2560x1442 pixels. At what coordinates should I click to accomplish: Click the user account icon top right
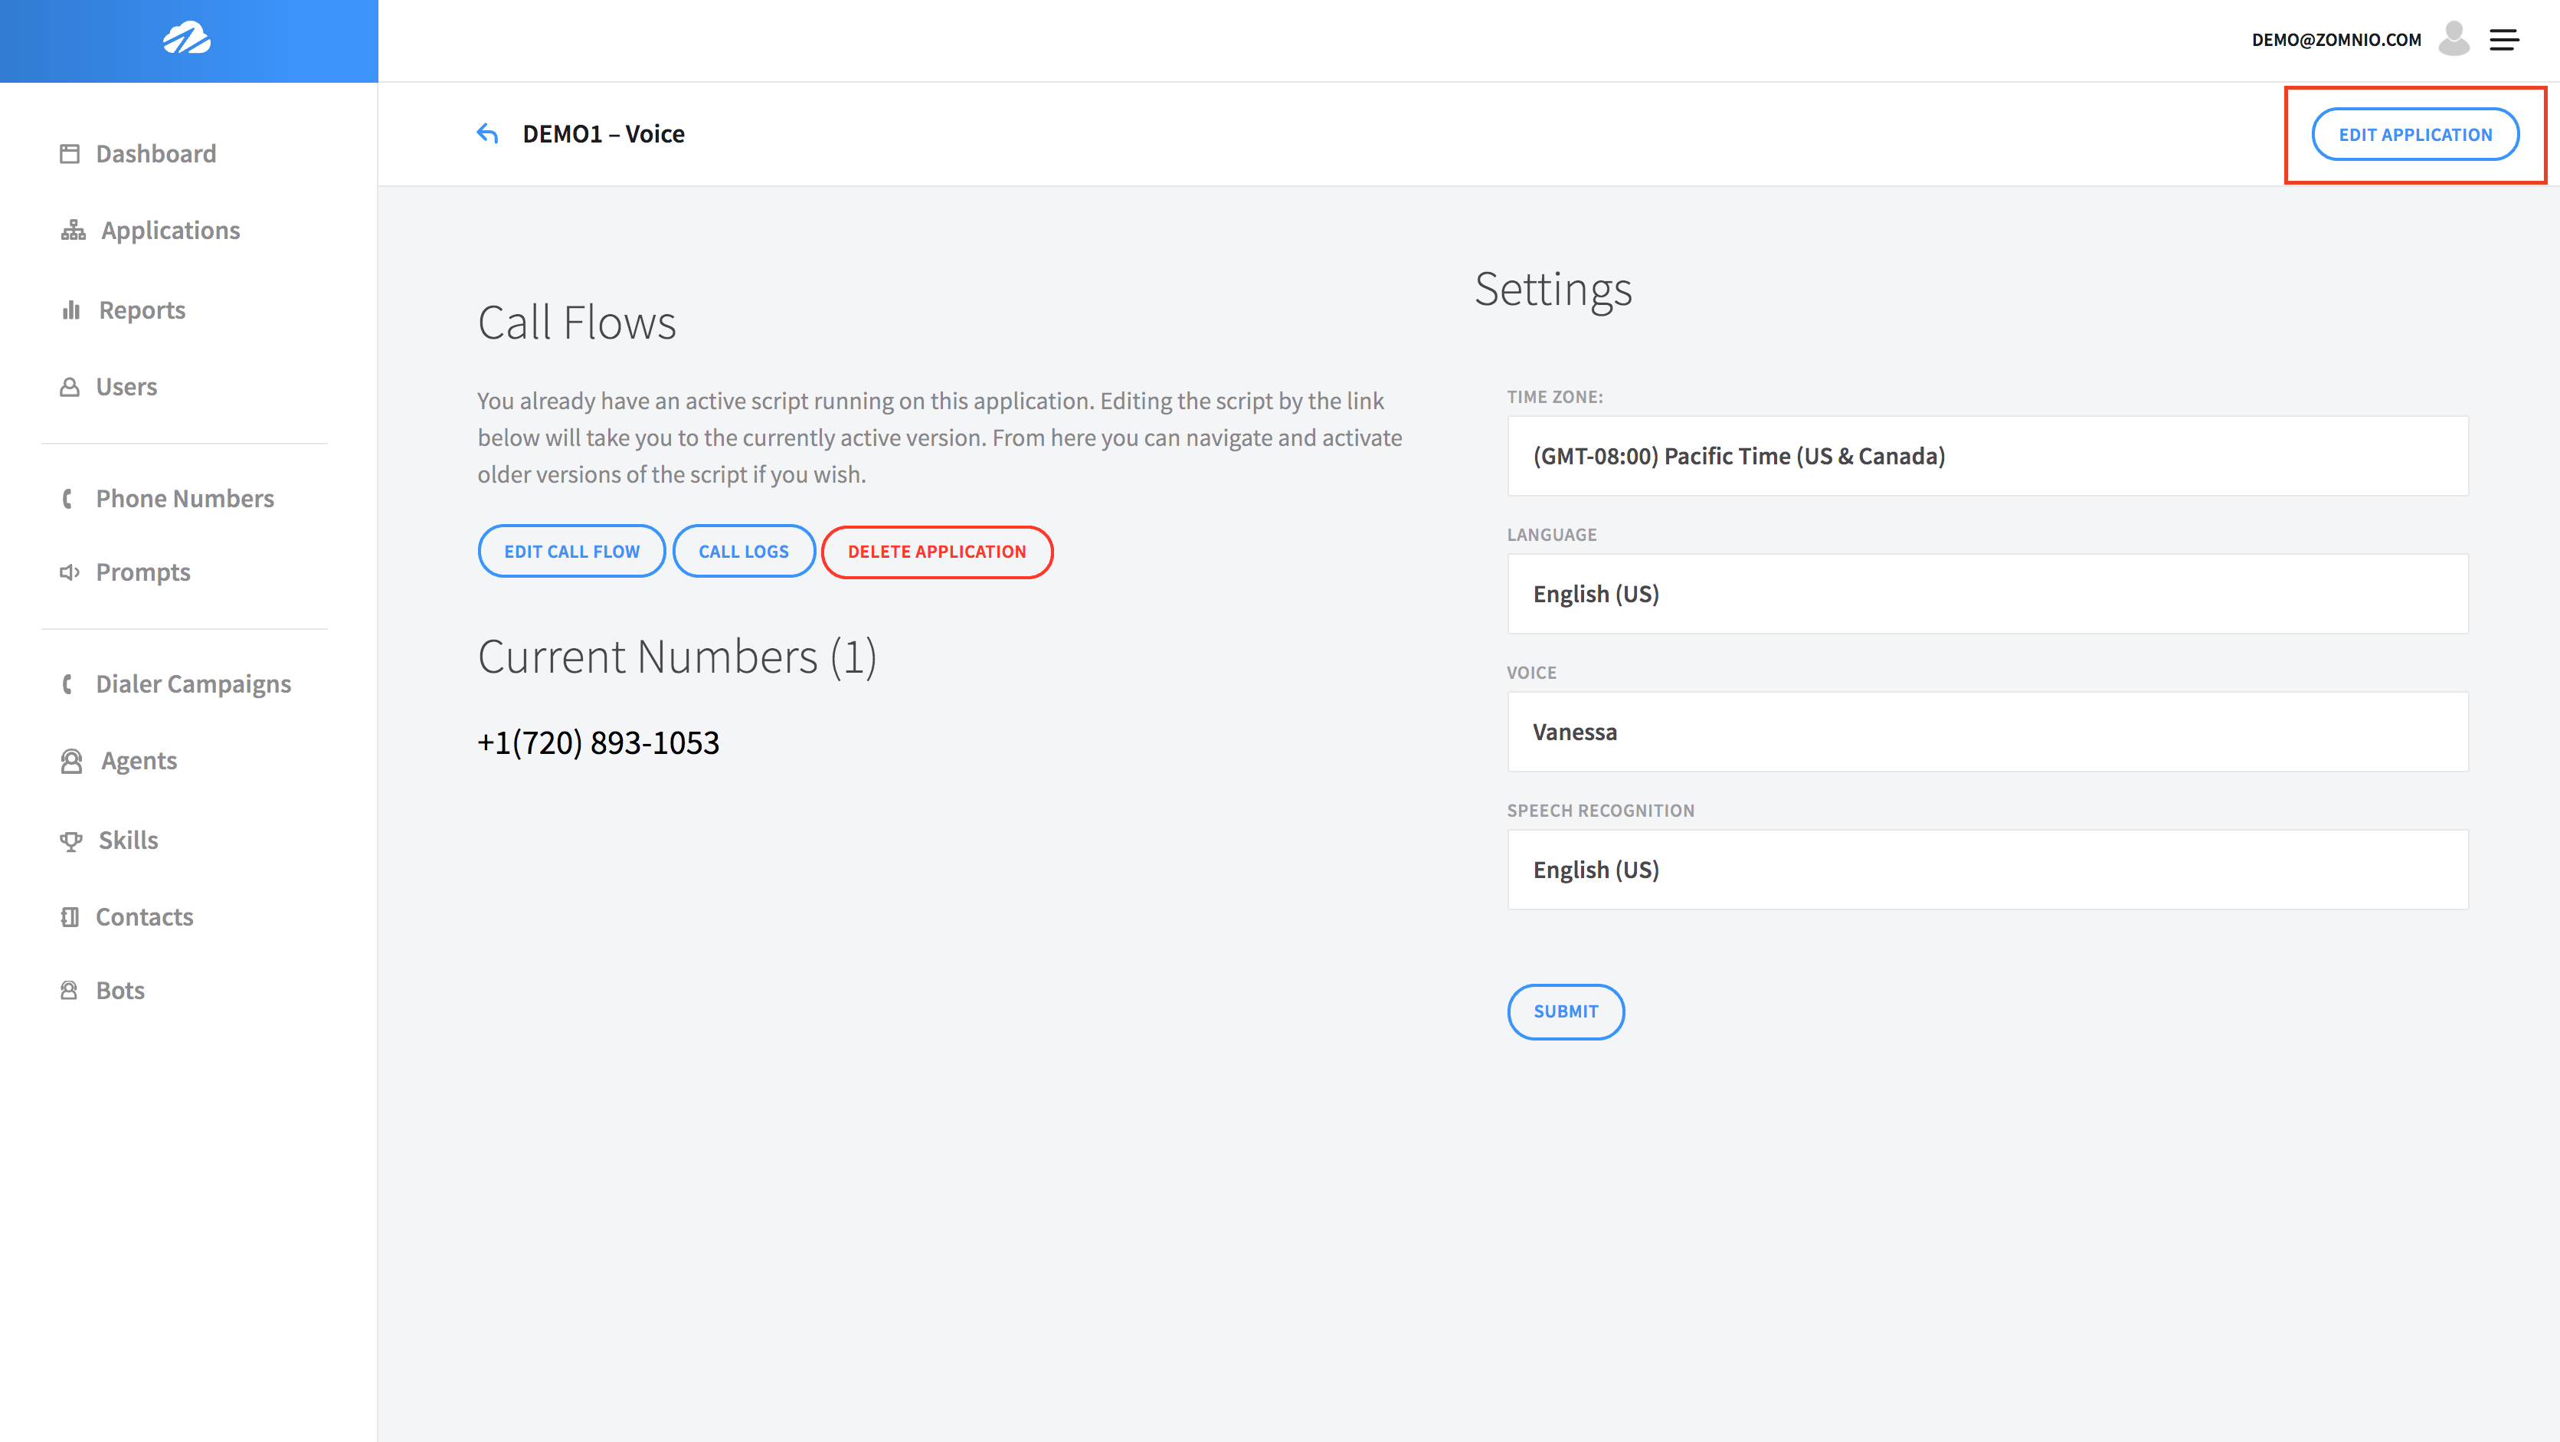tap(2454, 38)
